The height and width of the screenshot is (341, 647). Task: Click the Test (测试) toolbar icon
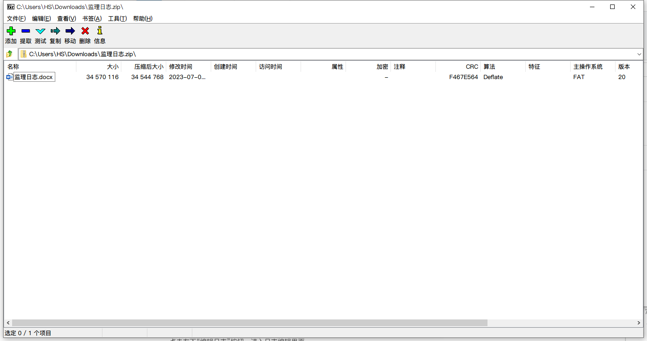(40, 31)
